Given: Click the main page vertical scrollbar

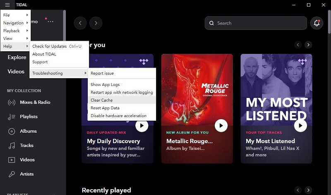Looking at the screenshot, I should [329, 22].
